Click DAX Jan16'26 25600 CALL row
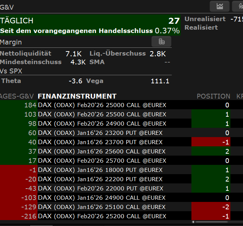The width and height of the screenshot is (243, 226). pyautogui.click(x=102, y=152)
